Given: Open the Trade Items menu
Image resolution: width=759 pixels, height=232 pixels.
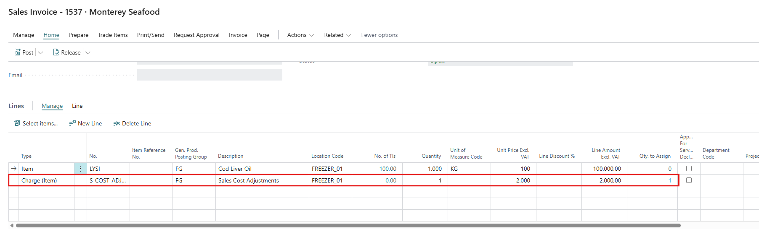Looking at the screenshot, I should click(113, 35).
